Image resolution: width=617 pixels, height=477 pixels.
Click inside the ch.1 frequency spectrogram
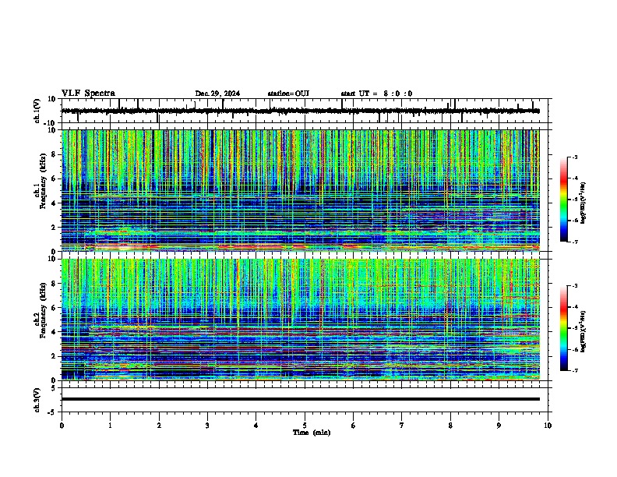(300, 190)
